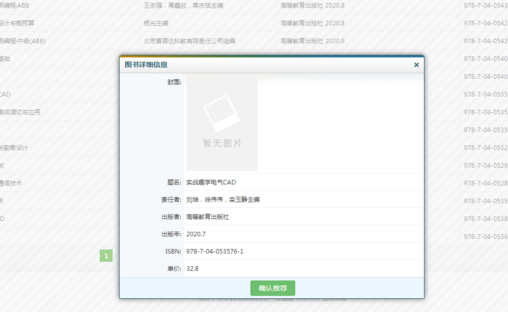Click the 暂无图片 cover placeholder

click(222, 123)
